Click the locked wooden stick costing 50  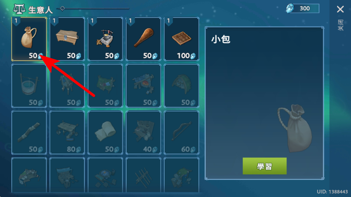click(x=29, y=132)
